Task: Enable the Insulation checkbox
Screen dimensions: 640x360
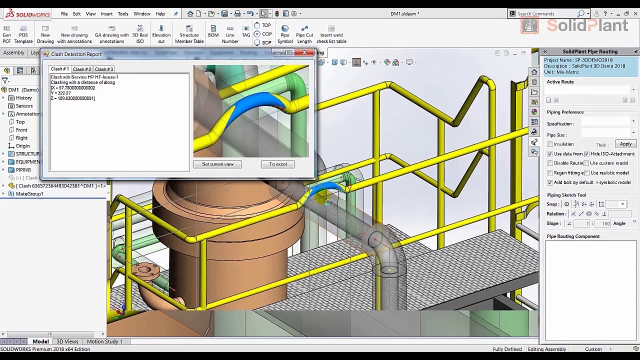Action: point(550,144)
